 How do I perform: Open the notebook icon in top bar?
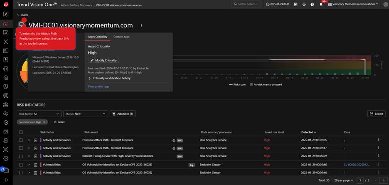(296, 4)
